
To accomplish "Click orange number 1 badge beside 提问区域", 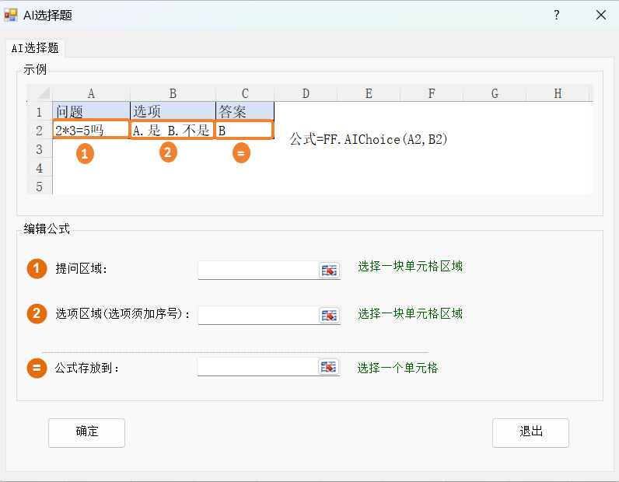I will [x=37, y=269].
